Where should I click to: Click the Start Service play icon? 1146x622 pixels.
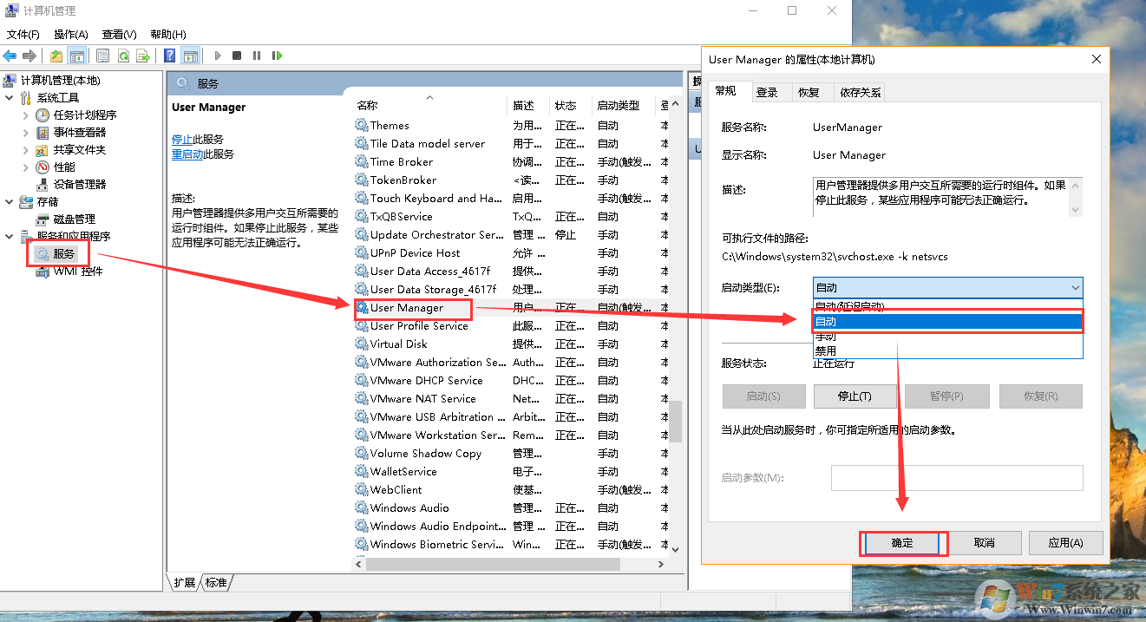click(218, 56)
